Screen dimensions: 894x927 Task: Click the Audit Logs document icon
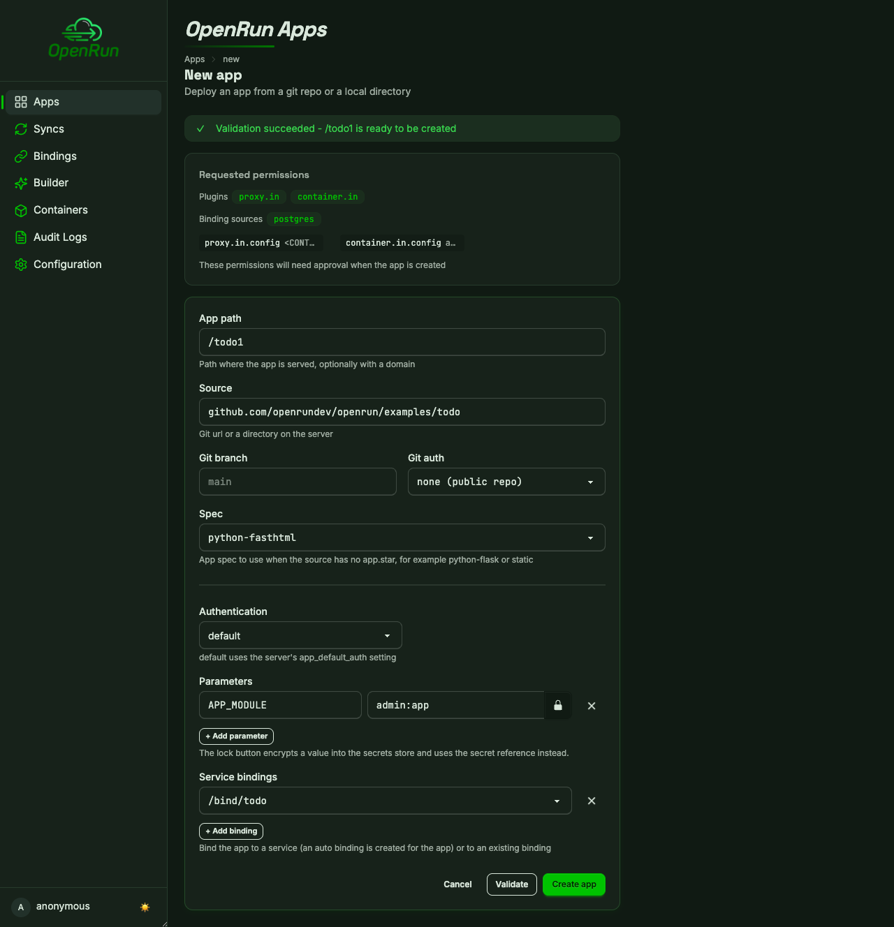point(21,237)
